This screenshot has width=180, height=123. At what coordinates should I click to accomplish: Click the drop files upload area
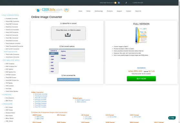68,33
